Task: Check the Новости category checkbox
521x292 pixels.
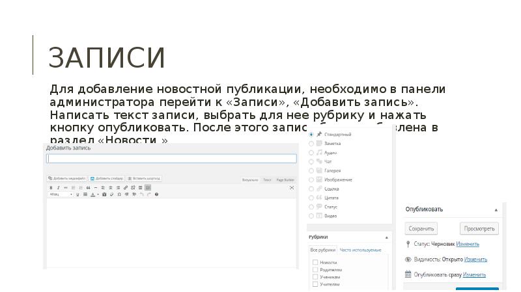Action: [x=315, y=262]
